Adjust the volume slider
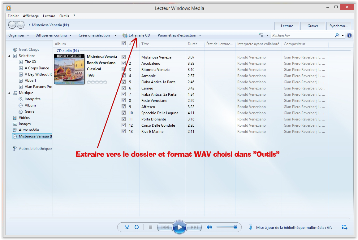 tap(227, 227)
